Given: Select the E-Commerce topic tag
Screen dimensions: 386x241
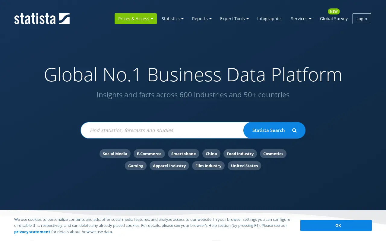Looking at the screenshot, I should (149, 154).
